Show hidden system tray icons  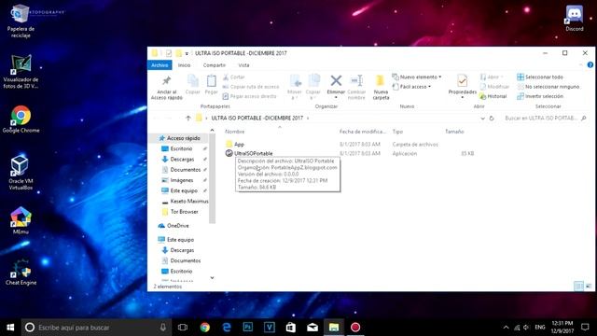pos(506,328)
